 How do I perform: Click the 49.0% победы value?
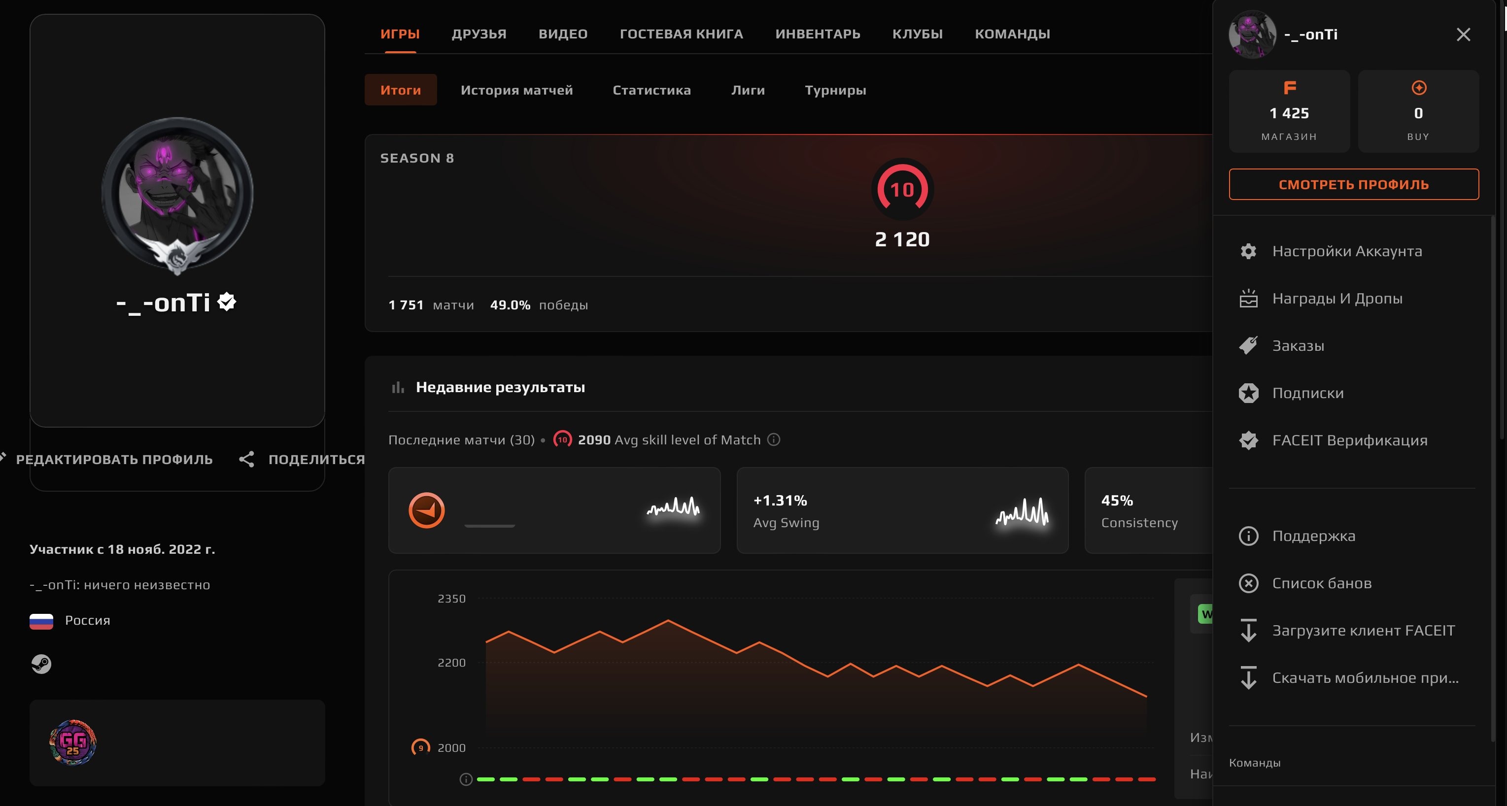pyautogui.click(x=539, y=305)
